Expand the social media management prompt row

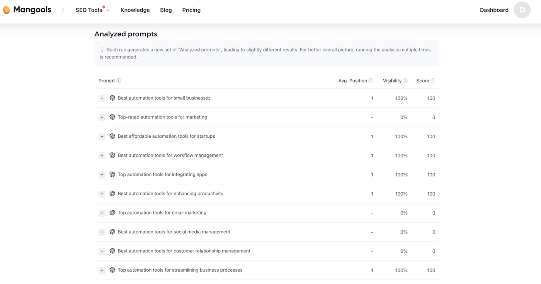[x=102, y=232]
